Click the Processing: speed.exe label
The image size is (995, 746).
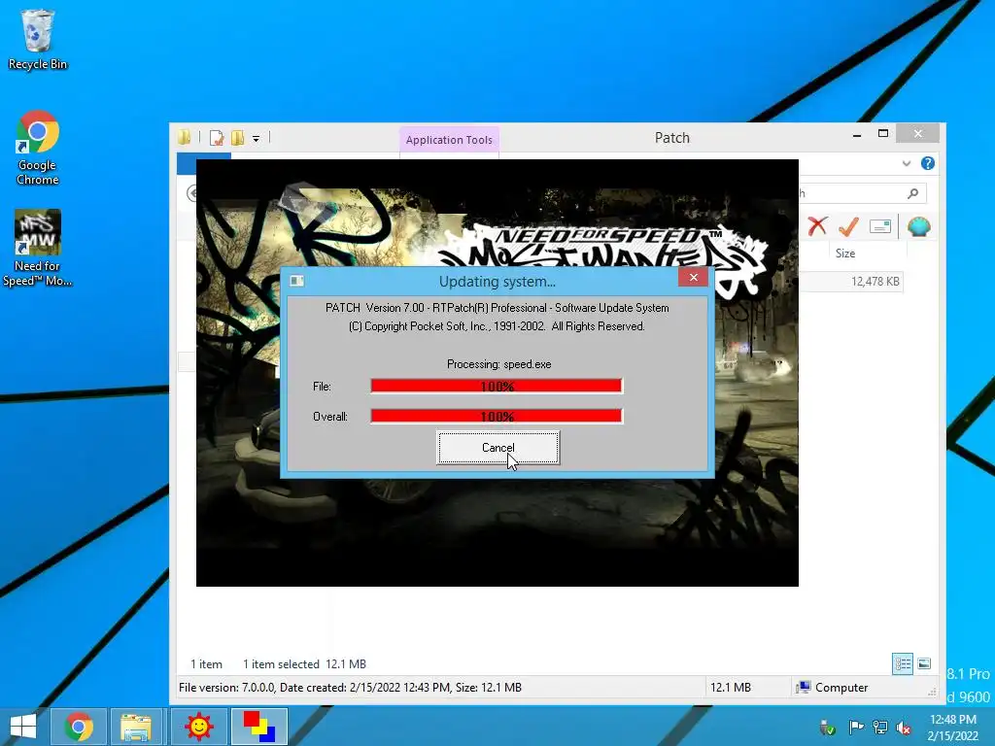(x=498, y=364)
